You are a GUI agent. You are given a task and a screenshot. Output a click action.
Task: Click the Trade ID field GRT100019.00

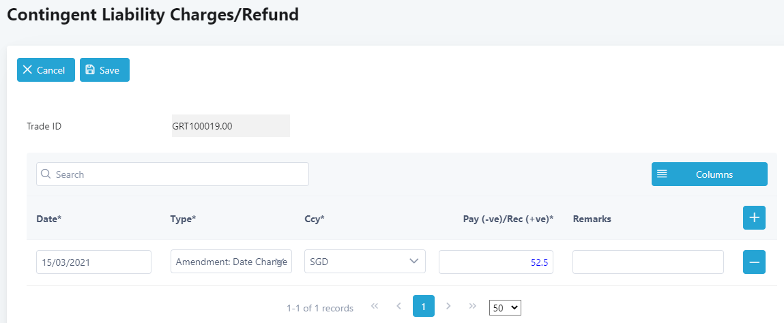(231, 126)
